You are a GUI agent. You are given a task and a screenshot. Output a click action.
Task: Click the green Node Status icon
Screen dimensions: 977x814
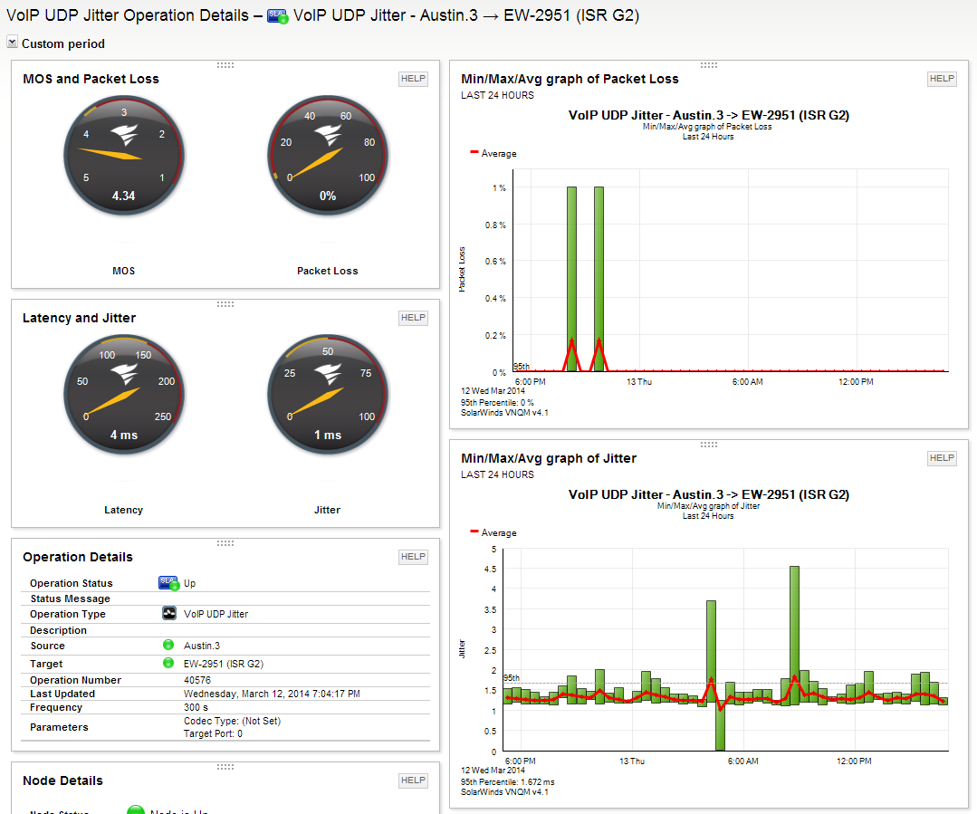click(136, 809)
